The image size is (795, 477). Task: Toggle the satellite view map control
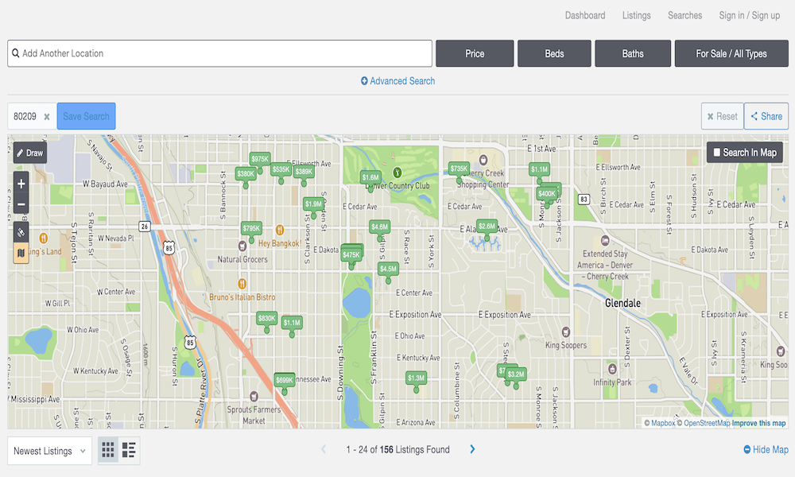pyautogui.click(x=21, y=232)
